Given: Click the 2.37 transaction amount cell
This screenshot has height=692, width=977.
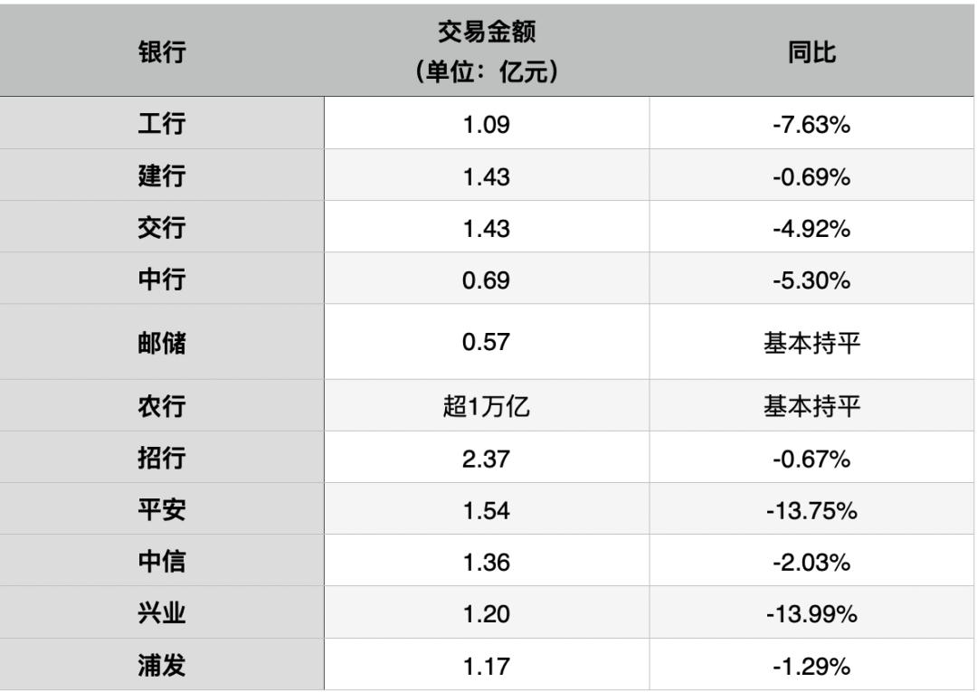Looking at the screenshot, I should (486, 459).
